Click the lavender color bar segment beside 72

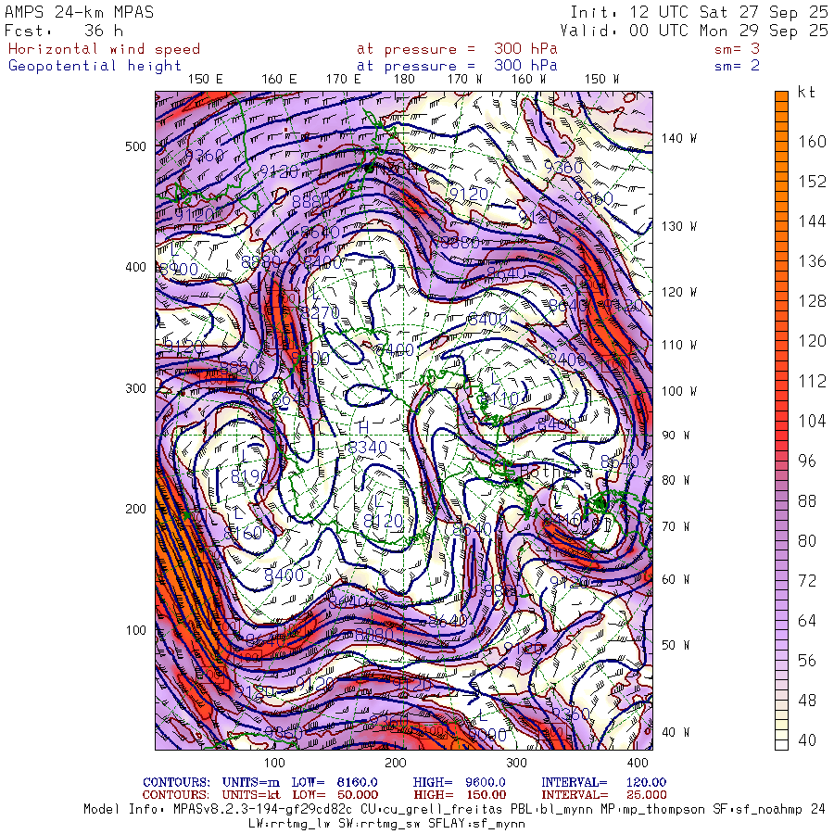pyautogui.click(x=781, y=580)
